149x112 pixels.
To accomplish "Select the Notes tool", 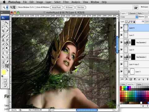I will (x=3, y=62).
